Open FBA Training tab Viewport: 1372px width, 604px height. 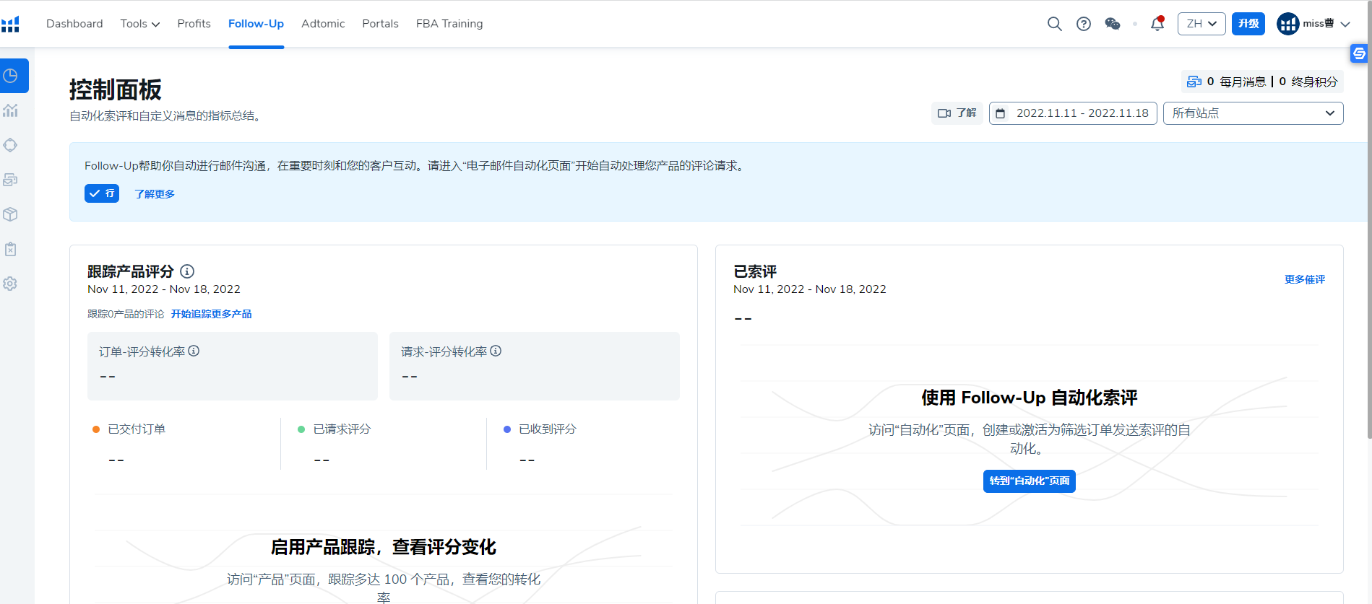[449, 24]
